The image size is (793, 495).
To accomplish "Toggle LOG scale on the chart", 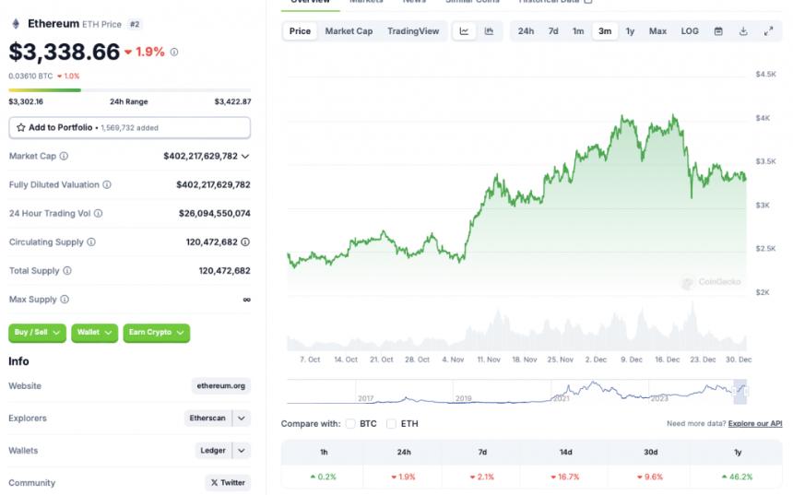I will [690, 31].
